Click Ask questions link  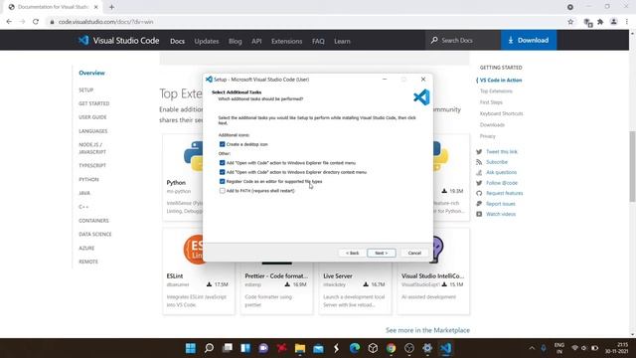coord(501,172)
